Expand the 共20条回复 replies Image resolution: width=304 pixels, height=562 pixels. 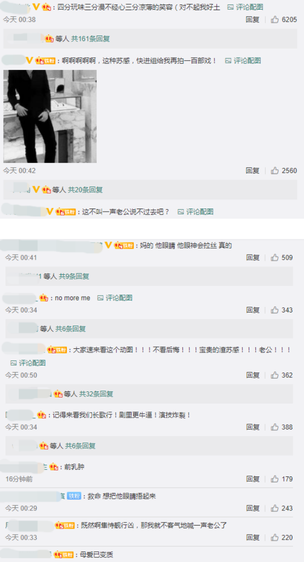tap(85, 189)
